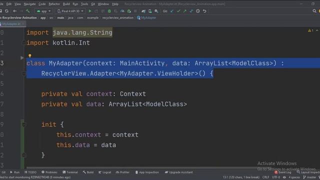Click the main breadcrumb

(x=60, y=18)
